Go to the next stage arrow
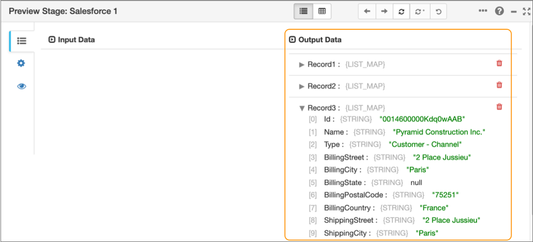 (384, 12)
